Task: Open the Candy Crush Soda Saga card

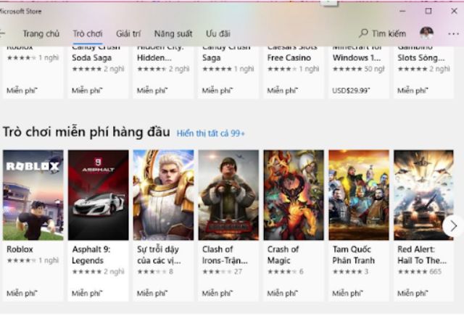Action: click(x=99, y=72)
